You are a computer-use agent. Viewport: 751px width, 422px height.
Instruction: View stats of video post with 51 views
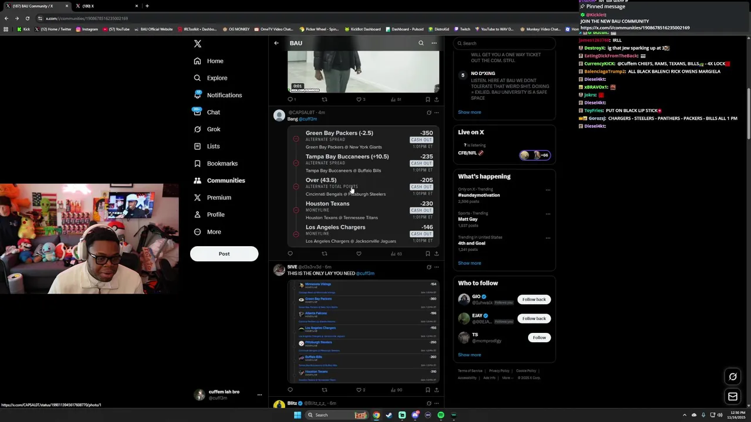(x=396, y=100)
